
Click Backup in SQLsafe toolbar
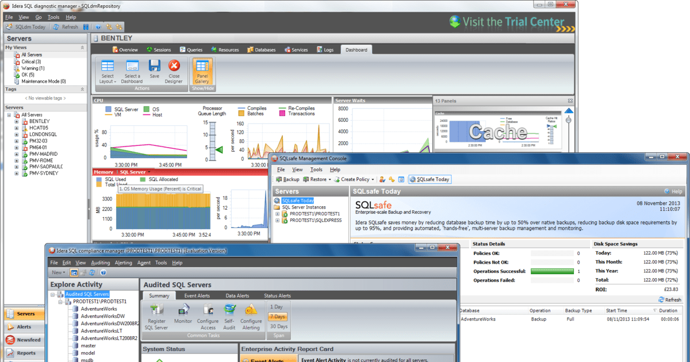coord(287,179)
